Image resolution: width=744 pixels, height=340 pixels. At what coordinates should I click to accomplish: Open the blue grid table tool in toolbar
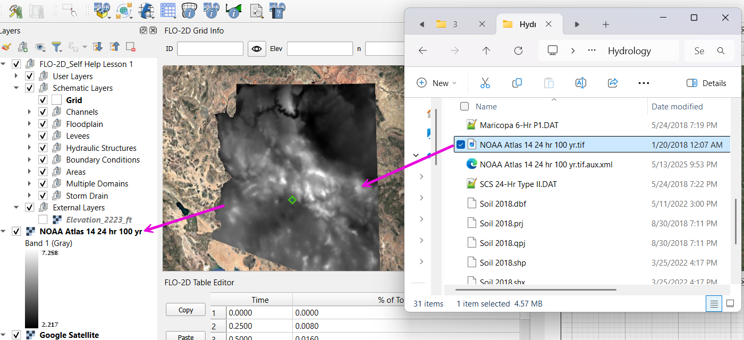tap(168, 10)
